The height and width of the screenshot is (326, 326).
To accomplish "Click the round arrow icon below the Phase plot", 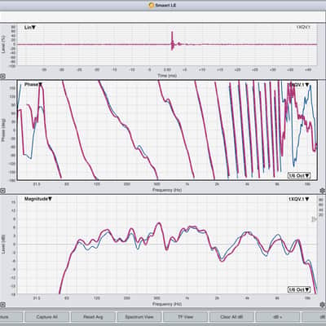I will point(2,191).
